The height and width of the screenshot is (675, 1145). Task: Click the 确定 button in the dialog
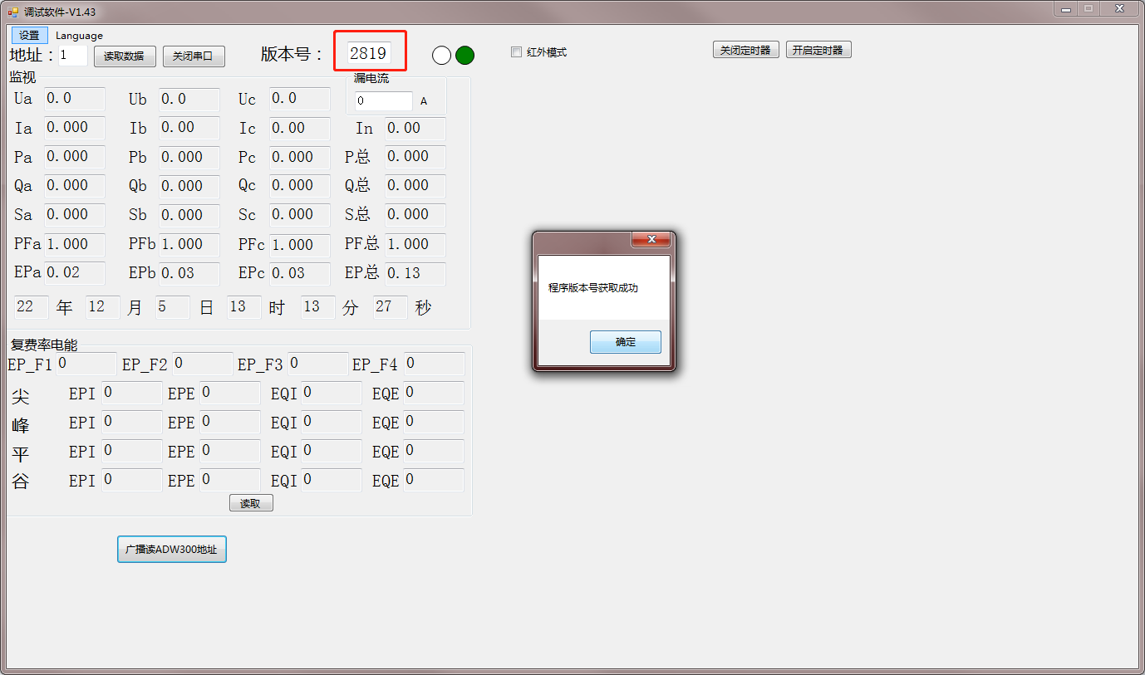625,342
